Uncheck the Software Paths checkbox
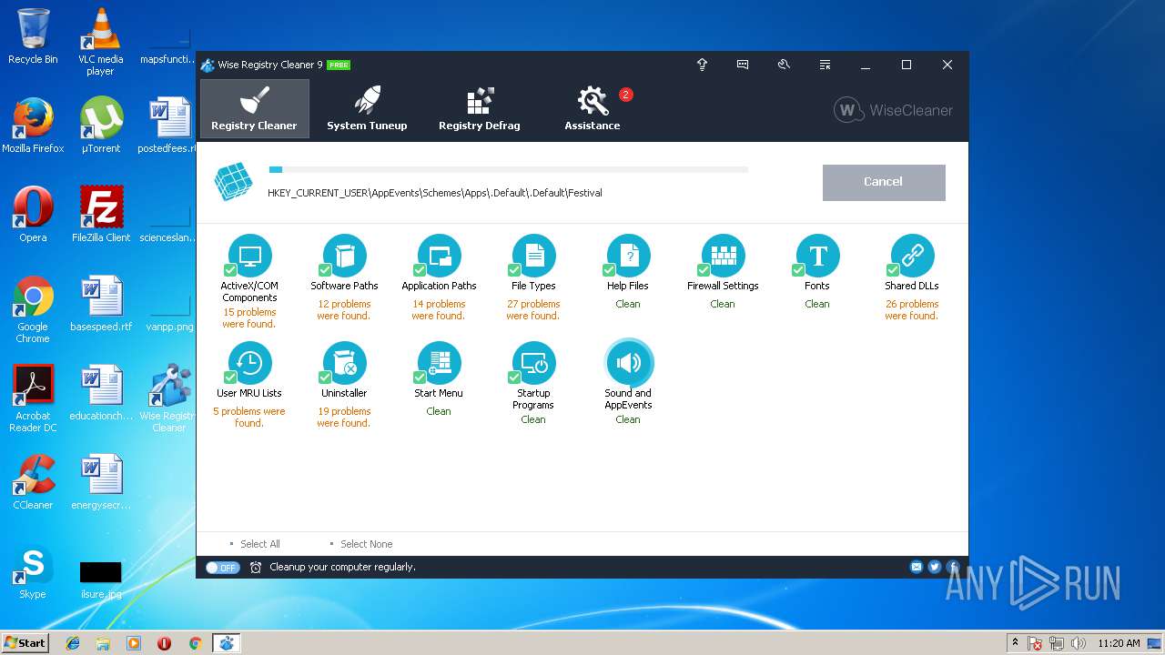 click(325, 270)
